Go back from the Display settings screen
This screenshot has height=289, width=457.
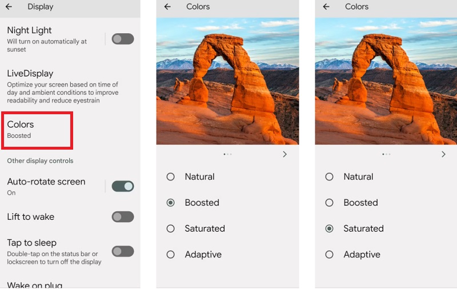[x=9, y=6]
